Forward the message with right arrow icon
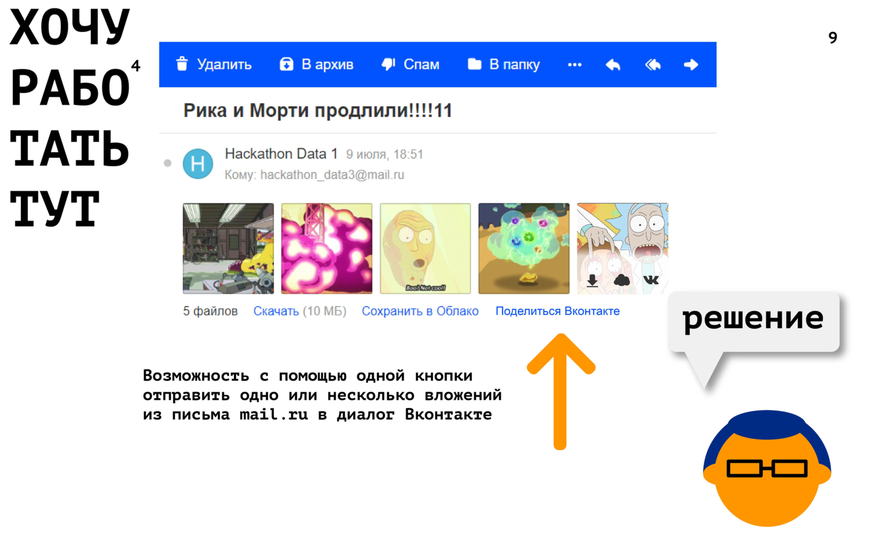Screen dimensions: 871x537 [x=691, y=65]
